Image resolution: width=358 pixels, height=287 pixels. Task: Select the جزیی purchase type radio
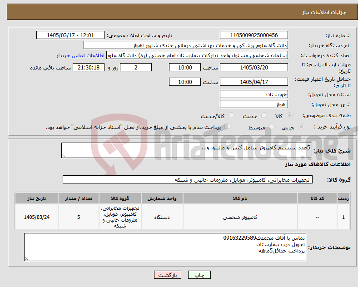[x=301, y=126]
